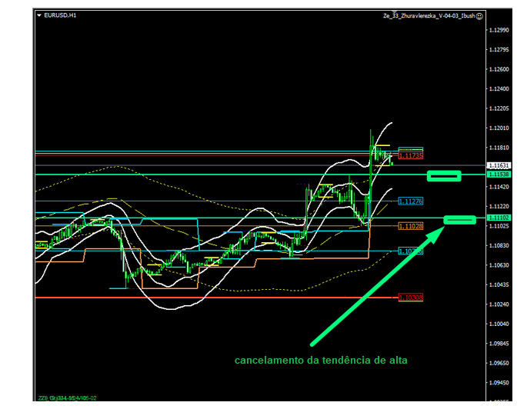Click the blue 1.11276 level label
The image size is (527, 409).
click(x=410, y=201)
